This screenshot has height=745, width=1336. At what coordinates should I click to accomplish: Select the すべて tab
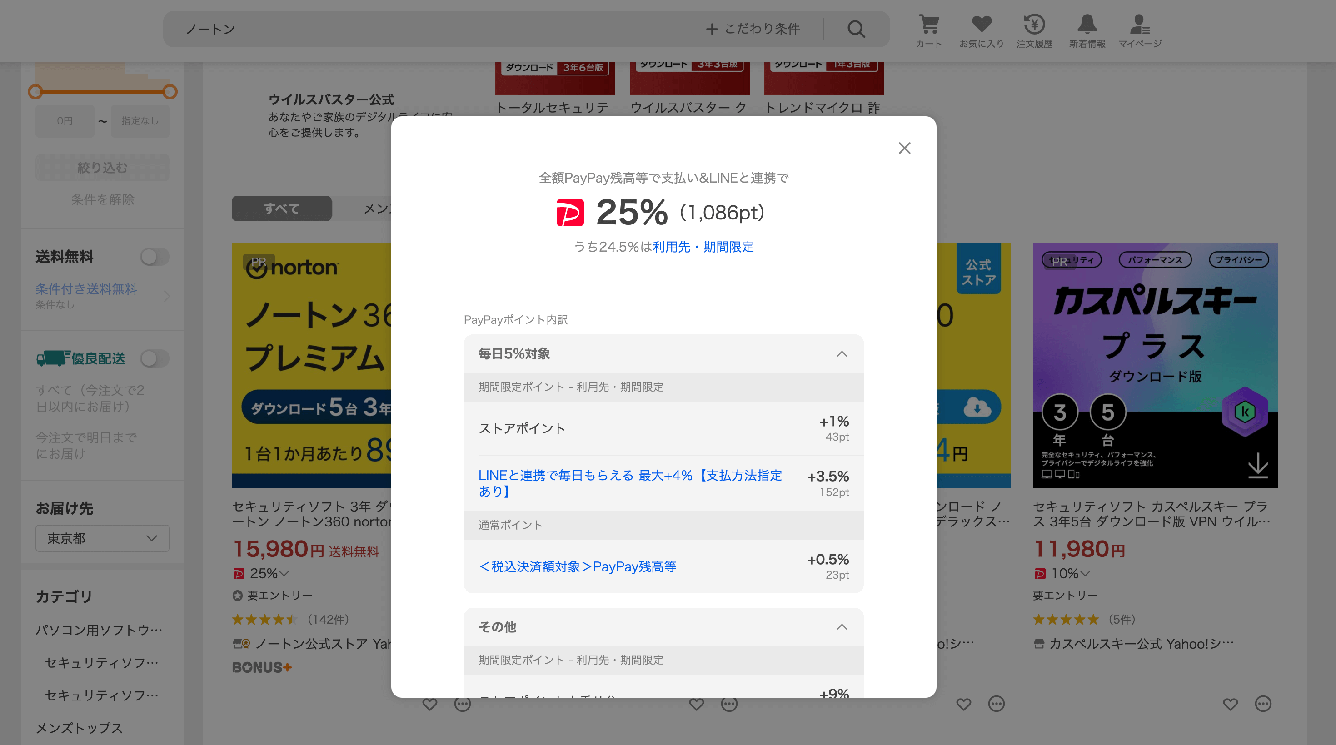point(282,209)
